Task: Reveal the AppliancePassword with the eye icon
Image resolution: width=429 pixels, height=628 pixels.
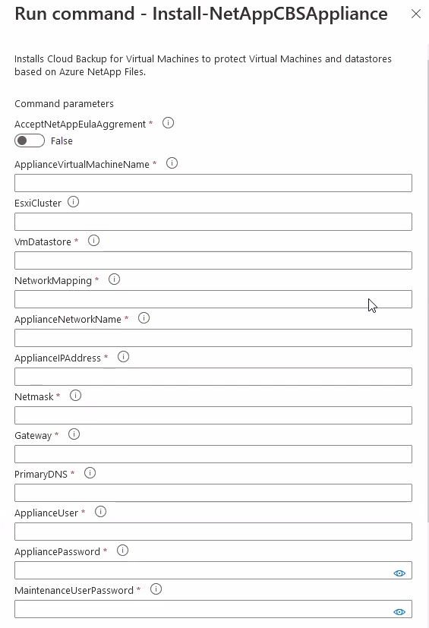Action: coord(399,573)
